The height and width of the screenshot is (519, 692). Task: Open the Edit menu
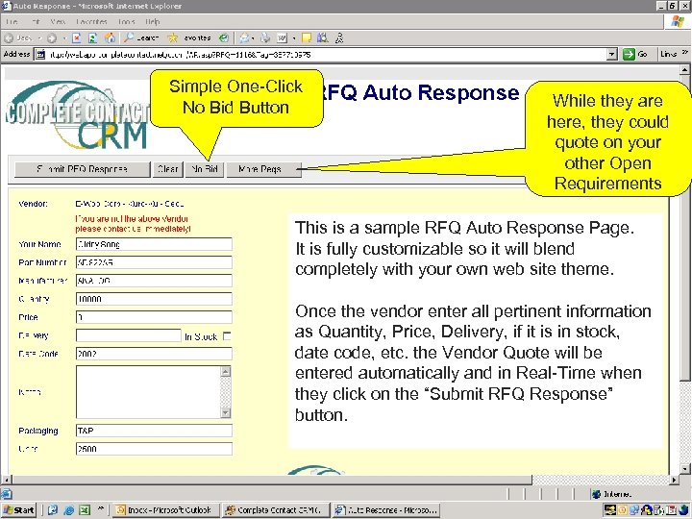(x=36, y=21)
